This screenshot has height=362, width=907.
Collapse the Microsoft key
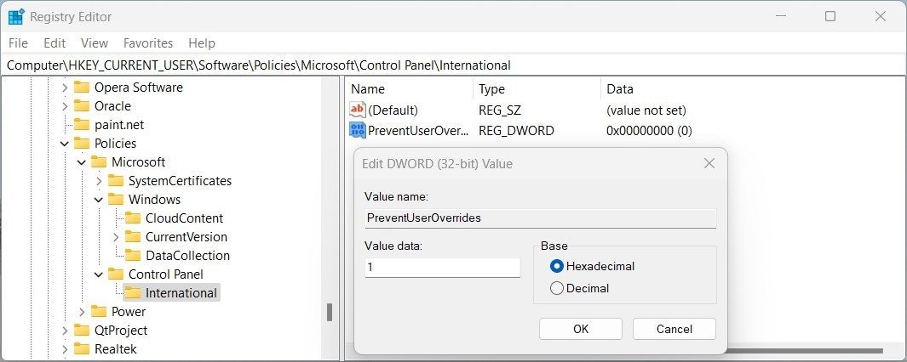[x=82, y=162]
